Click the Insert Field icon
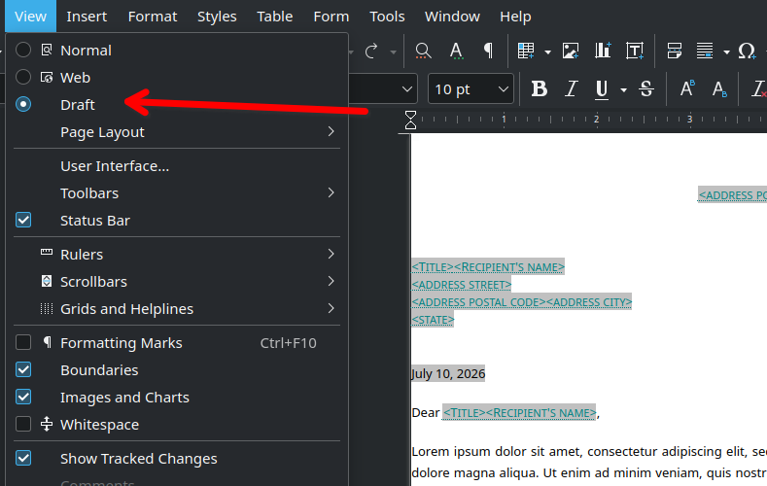Image resolution: width=767 pixels, height=486 pixels. pyautogui.click(x=705, y=51)
